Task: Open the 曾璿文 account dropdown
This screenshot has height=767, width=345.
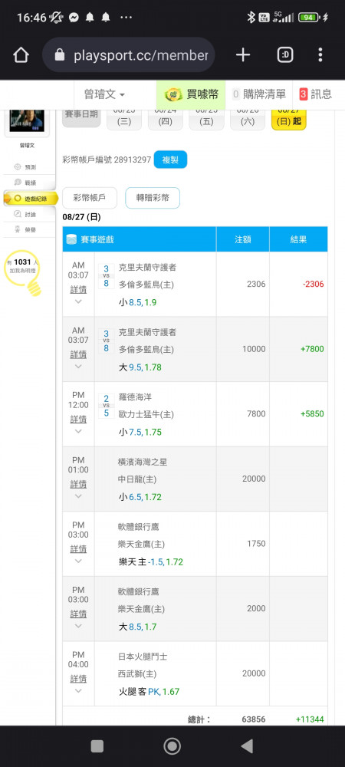Action: (104, 94)
